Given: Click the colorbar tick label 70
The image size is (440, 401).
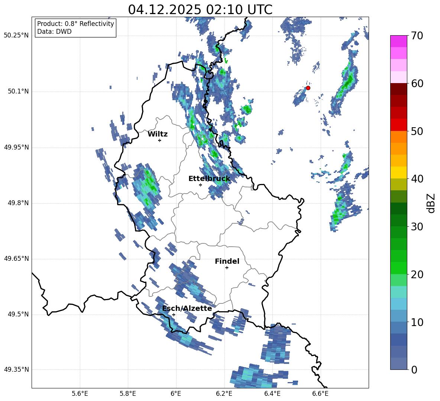Looking at the screenshot, I should pyautogui.click(x=417, y=36).
